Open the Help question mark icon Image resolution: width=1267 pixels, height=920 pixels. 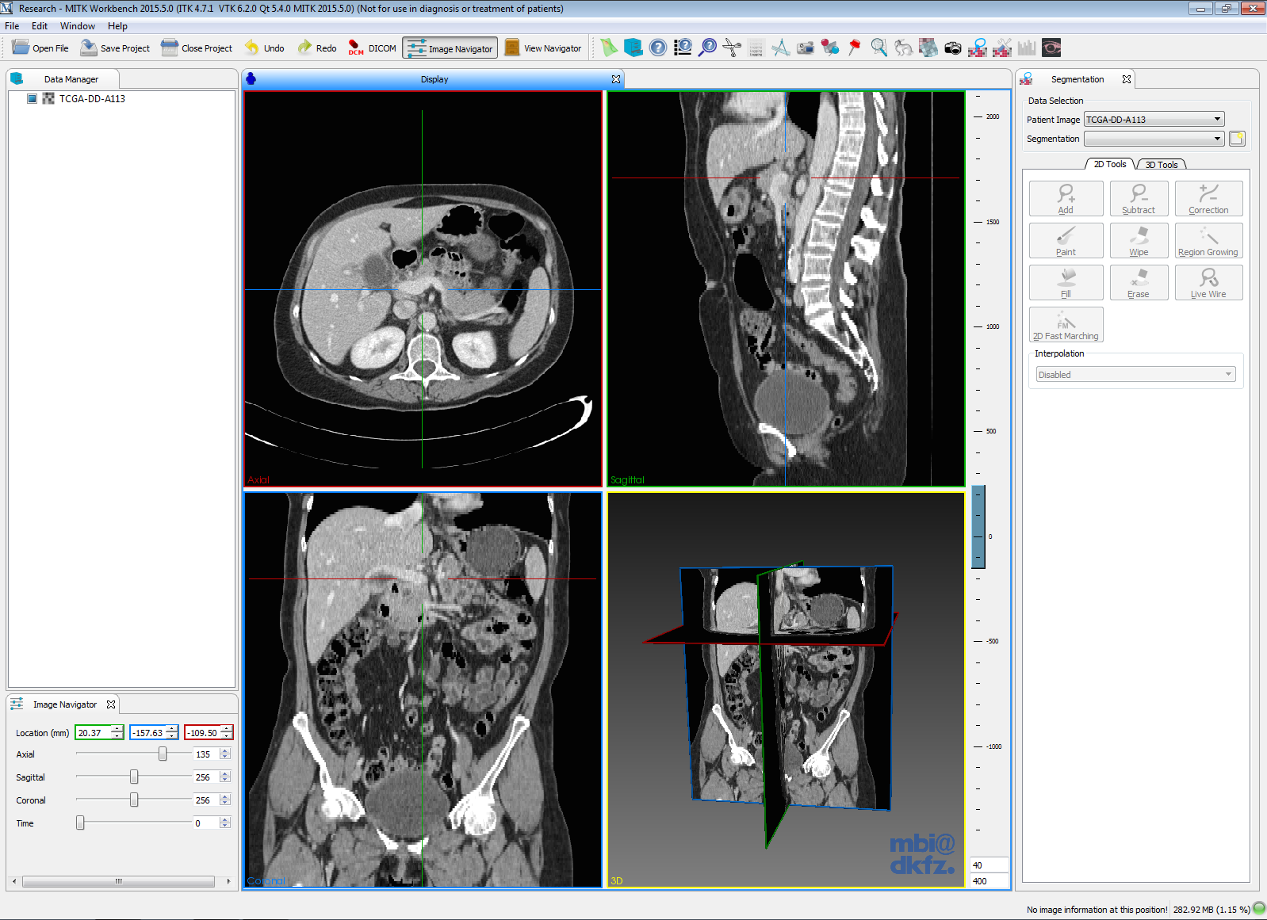point(658,48)
